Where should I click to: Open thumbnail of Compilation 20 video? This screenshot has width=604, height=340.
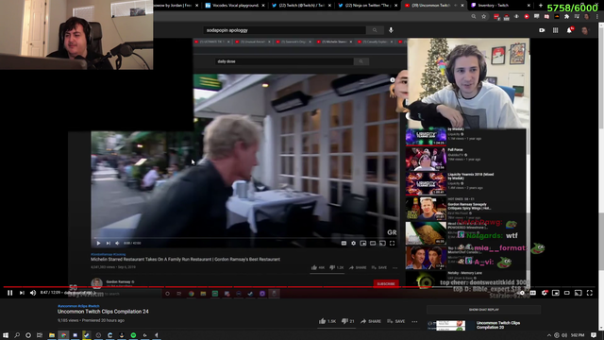(451, 325)
